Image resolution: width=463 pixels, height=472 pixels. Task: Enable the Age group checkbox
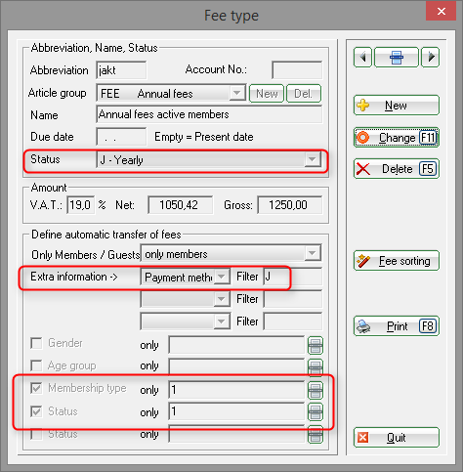[x=36, y=365]
